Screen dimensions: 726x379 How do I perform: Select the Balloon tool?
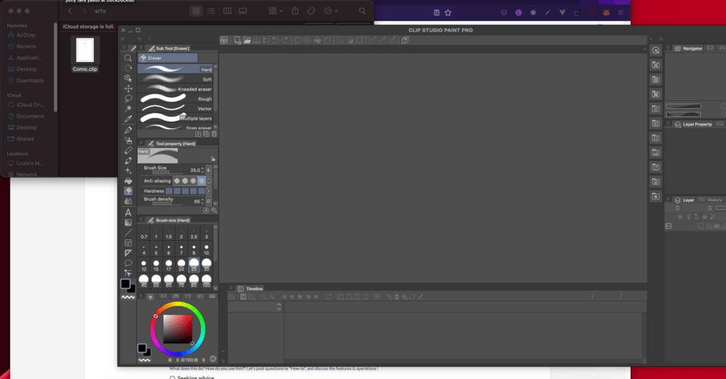click(129, 263)
